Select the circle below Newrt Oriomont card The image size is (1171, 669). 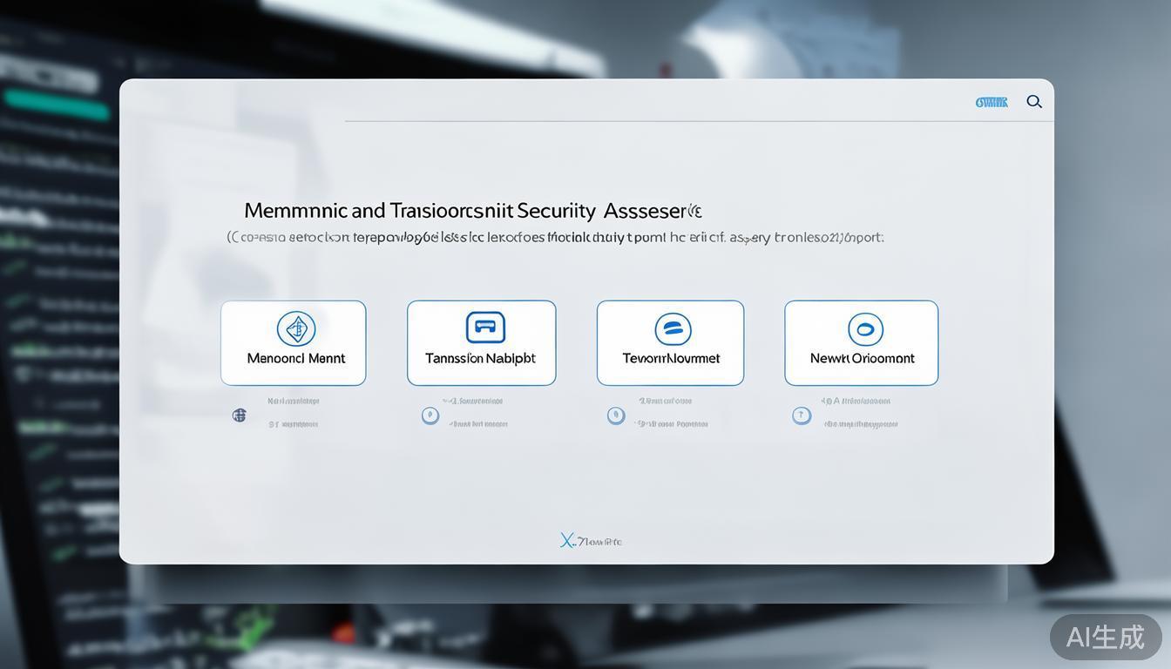tap(802, 416)
